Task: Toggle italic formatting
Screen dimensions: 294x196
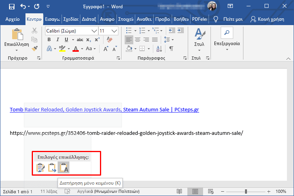Action: pos(58,40)
